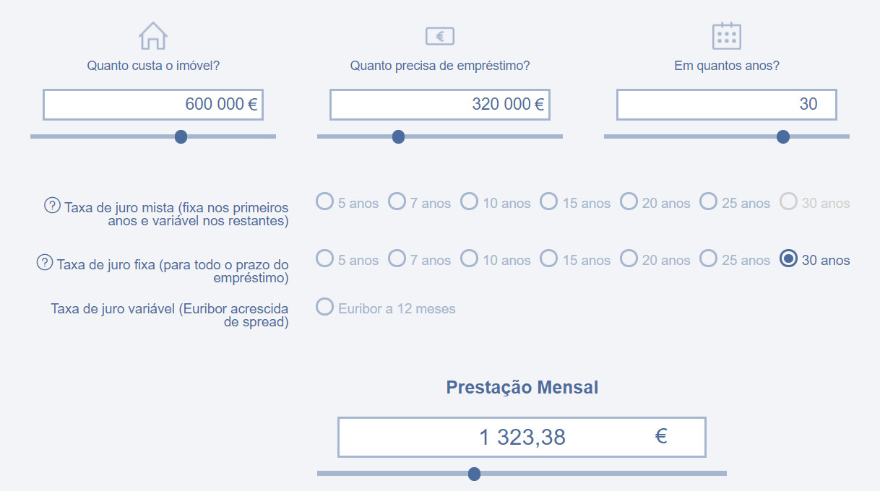Choose 15 anos fixed rate option
The width and height of the screenshot is (880, 491).
coord(550,258)
